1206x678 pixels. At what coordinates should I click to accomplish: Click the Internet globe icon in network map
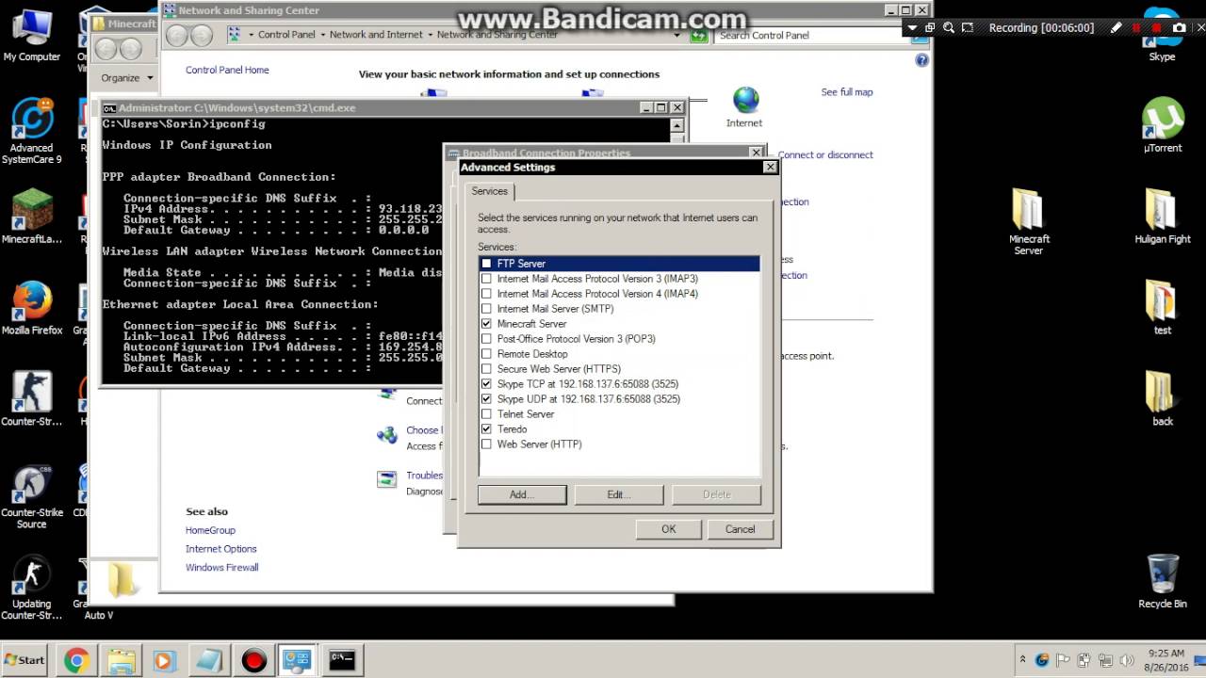[x=745, y=101]
